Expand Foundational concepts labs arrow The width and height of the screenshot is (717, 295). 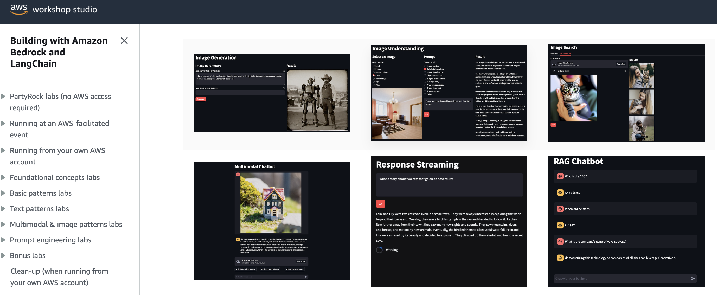click(x=4, y=177)
